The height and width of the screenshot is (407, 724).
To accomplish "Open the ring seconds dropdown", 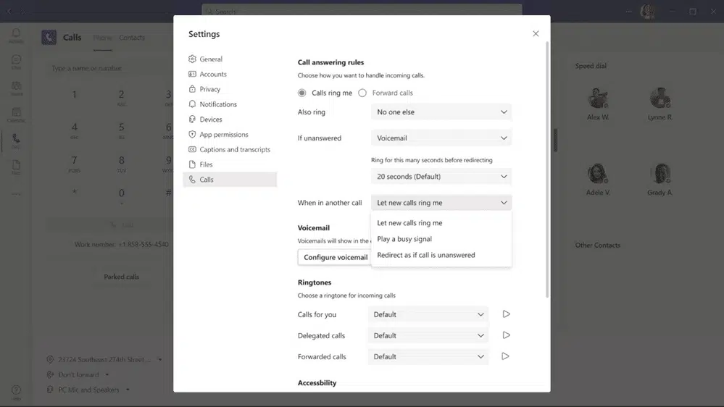I will [441, 177].
